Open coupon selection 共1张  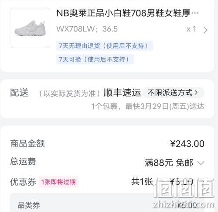pyautogui.click(x=142, y=182)
